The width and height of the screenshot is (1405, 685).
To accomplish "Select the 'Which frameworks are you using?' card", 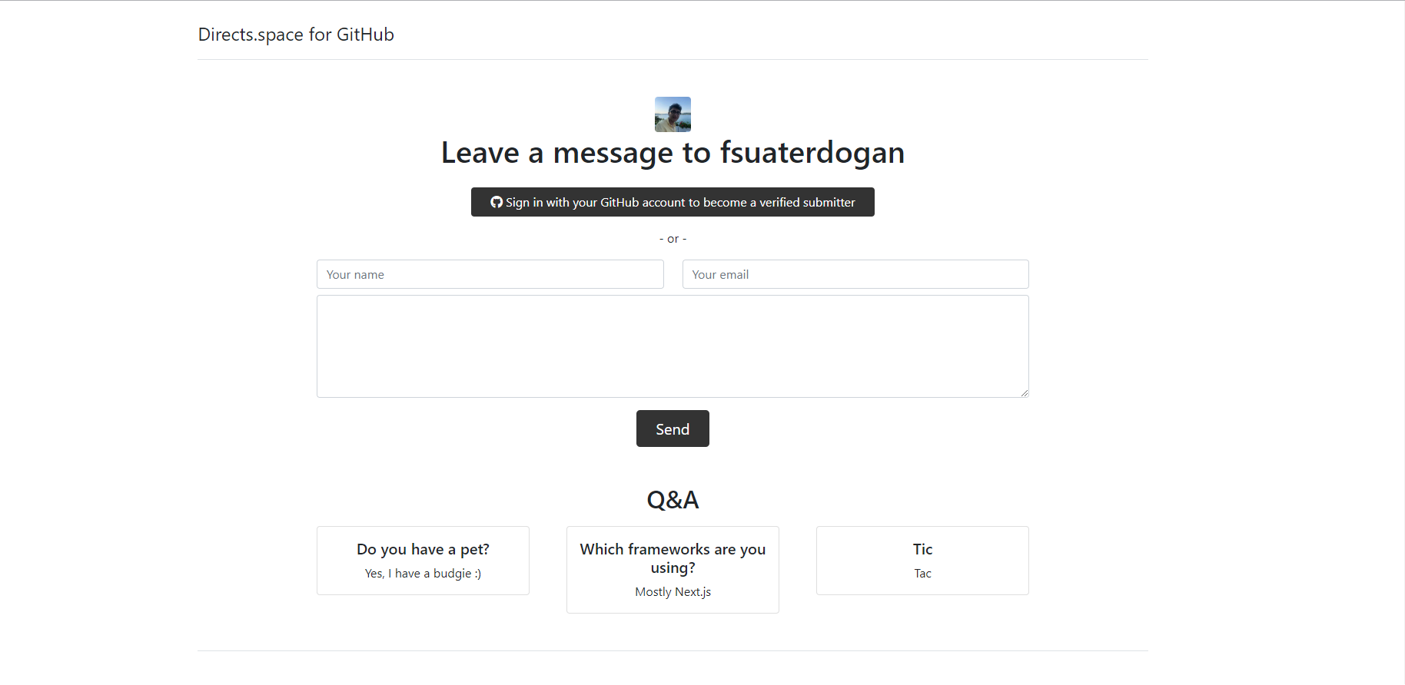I will pos(673,570).
